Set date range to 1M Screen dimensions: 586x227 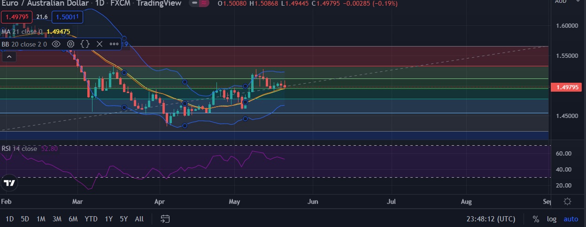[x=41, y=219]
